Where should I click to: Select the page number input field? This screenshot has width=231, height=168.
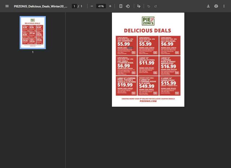pyautogui.click(x=74, y=6)
